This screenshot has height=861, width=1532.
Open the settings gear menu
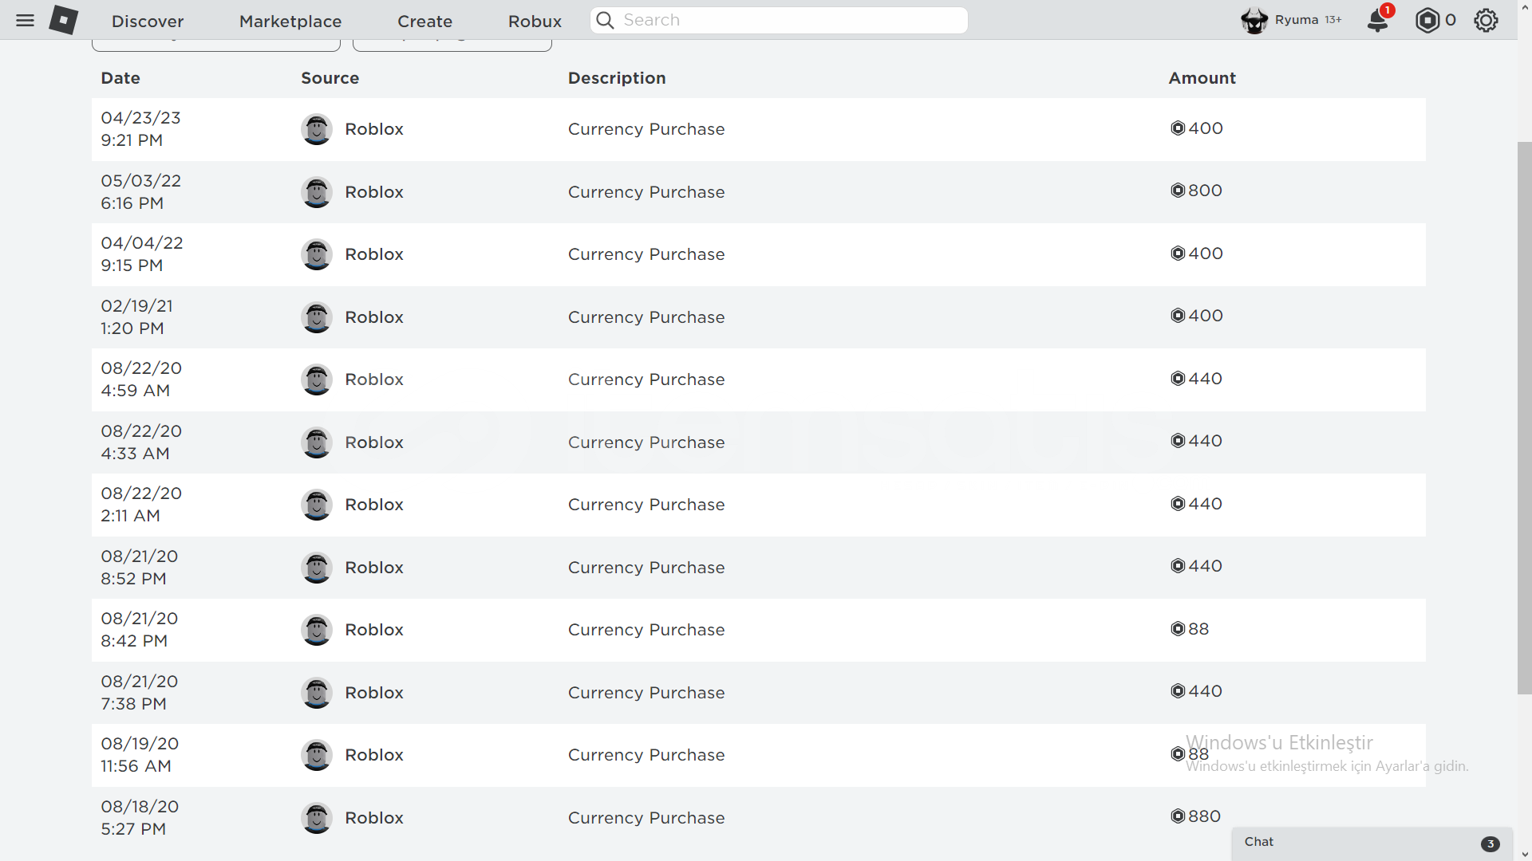pos(1486,20)
